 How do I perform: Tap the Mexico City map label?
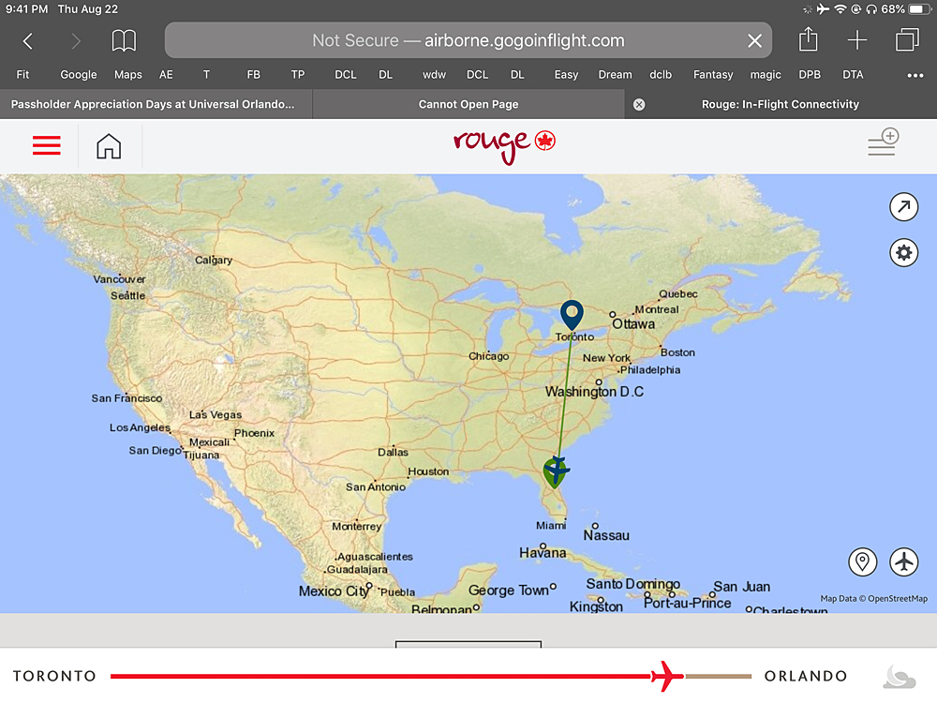335,591
